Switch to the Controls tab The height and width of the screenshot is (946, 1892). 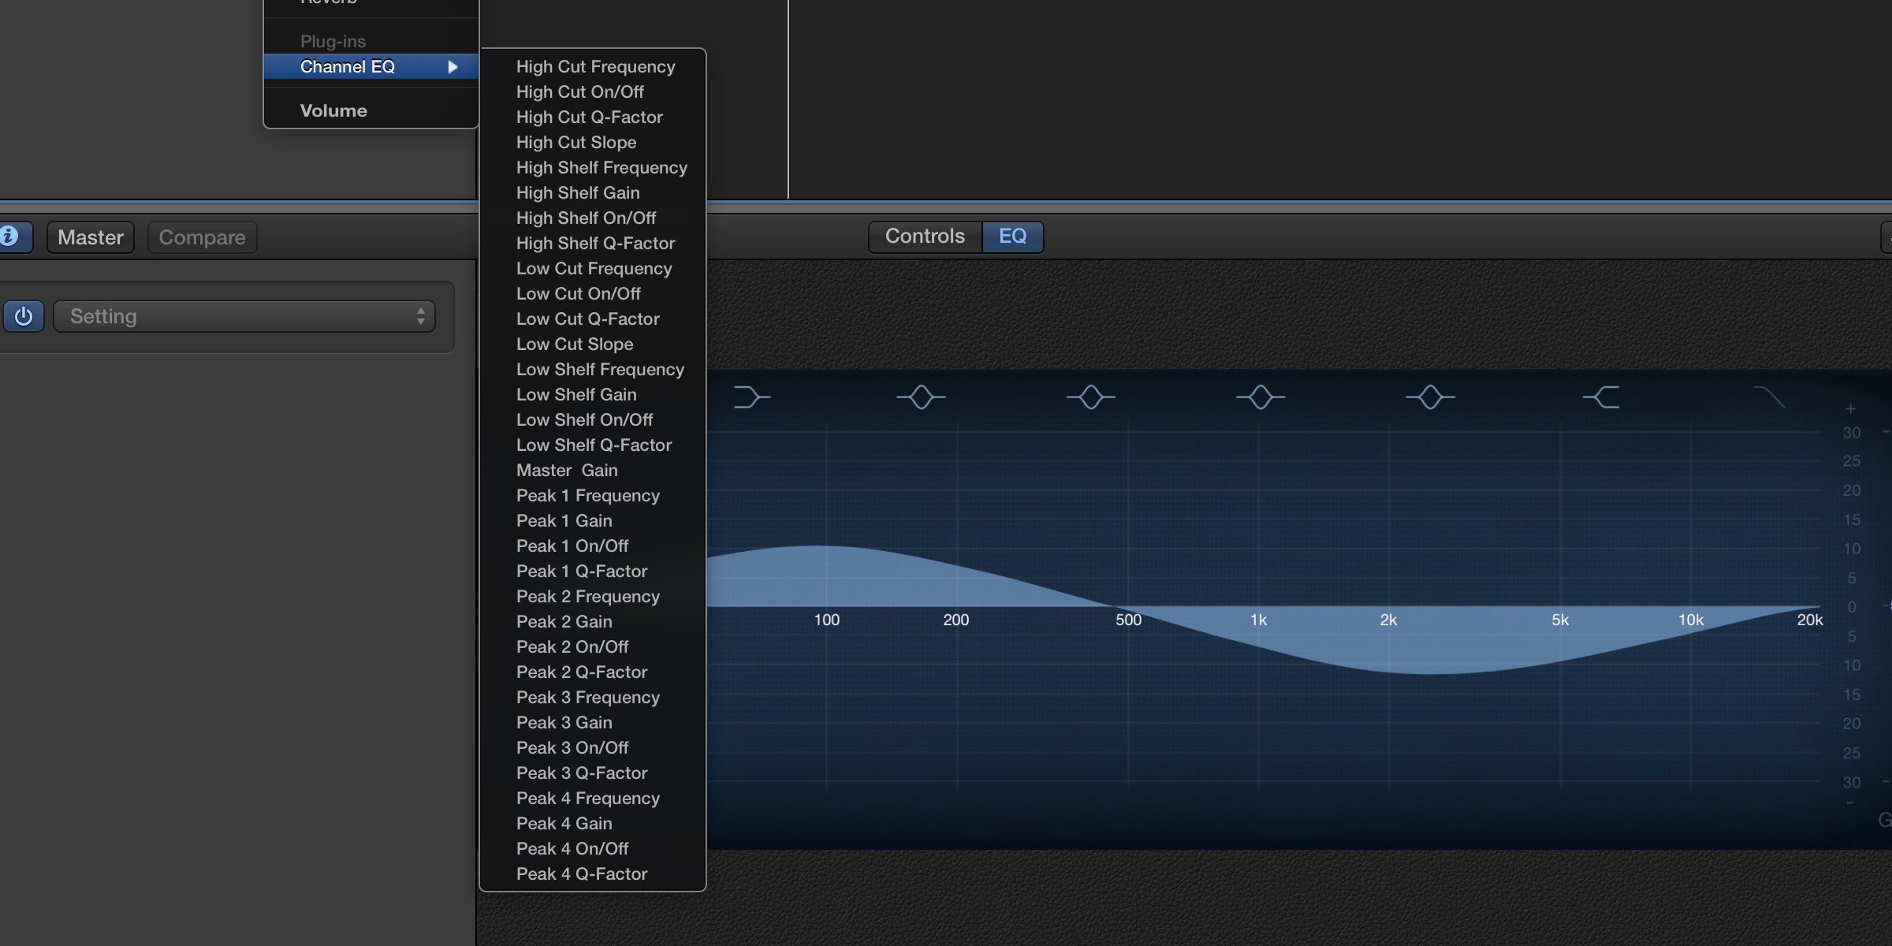click(924, 236)
